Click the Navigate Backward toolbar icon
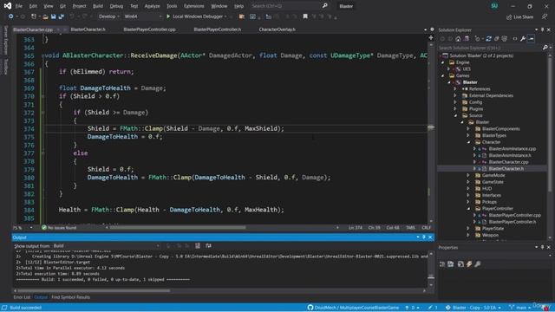Screen dimensions: 555x312 point(11,16)
